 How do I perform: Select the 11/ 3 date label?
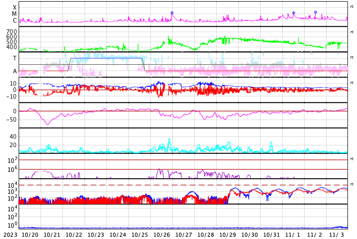337,234
